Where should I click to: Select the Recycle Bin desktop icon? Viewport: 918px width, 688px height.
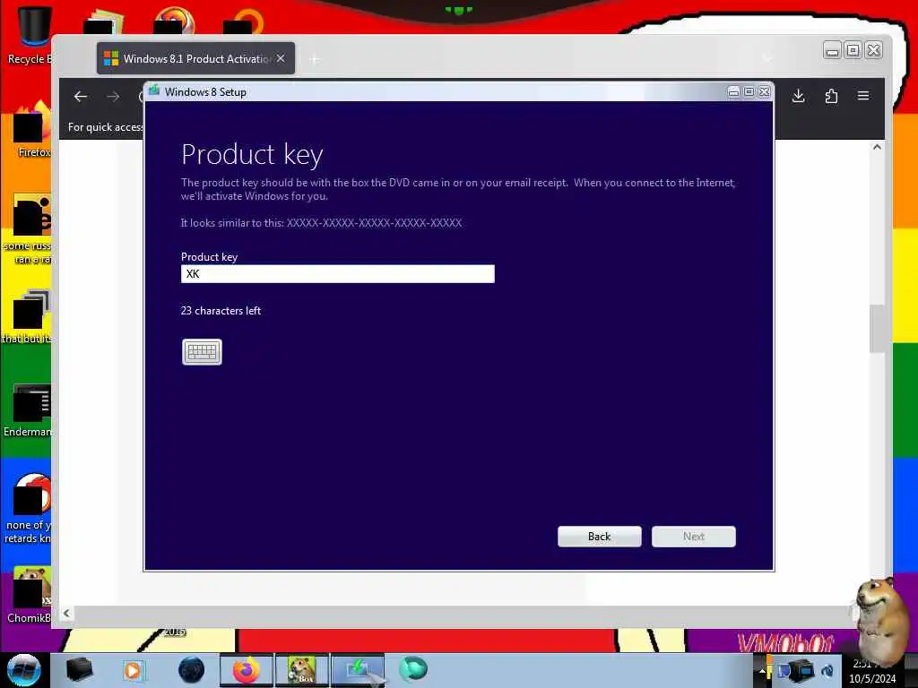pos(28,35)
